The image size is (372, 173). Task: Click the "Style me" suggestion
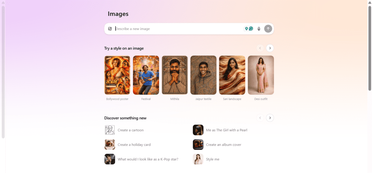coord(213,159)
